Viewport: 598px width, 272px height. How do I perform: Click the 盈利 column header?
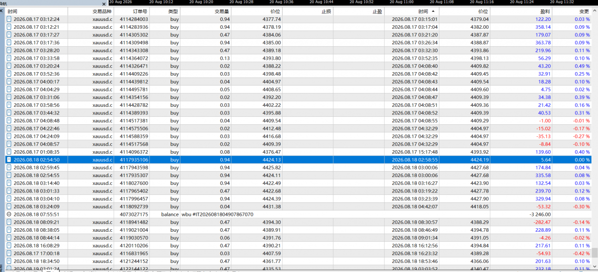(x=546, y=11)
